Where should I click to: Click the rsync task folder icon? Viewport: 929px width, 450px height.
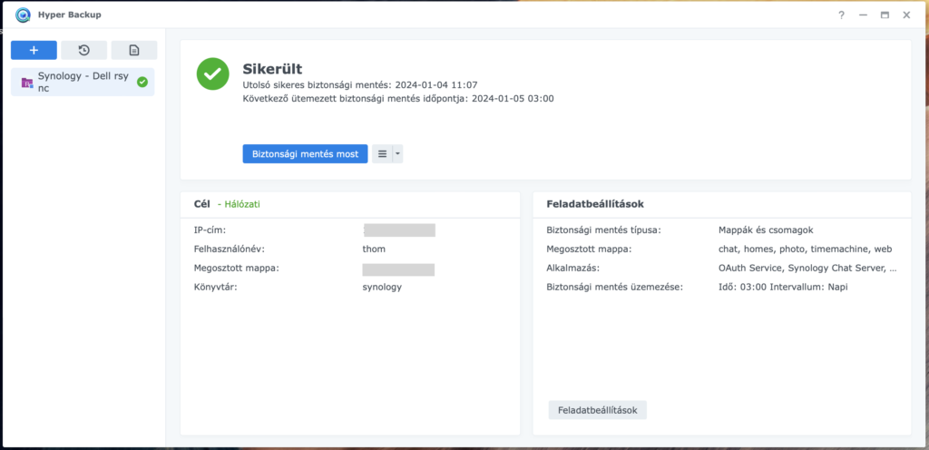[27, 83]
